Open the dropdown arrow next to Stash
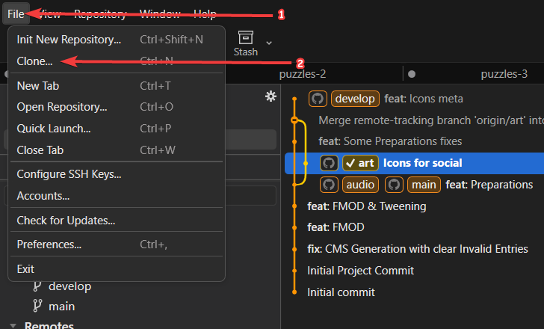 point(269,43)
